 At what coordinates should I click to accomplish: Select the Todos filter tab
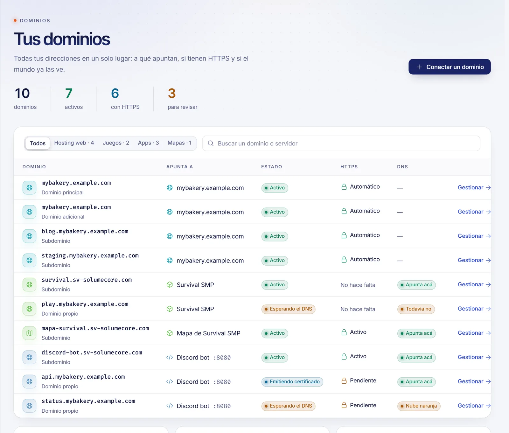tap(38, 143)
